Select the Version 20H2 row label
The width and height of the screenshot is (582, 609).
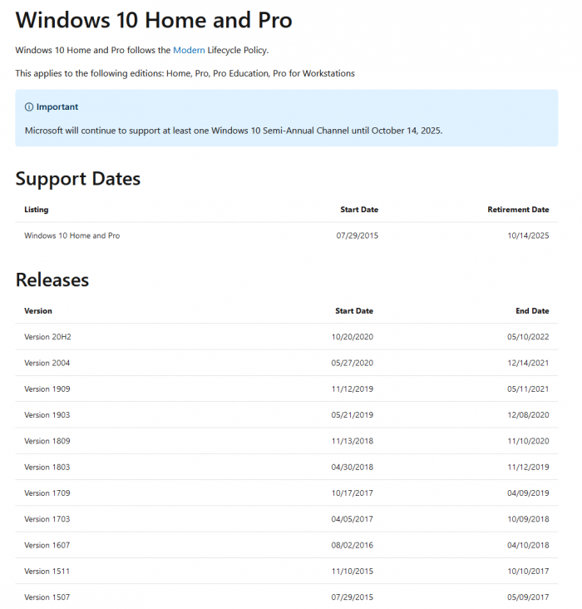pyautogui.click(x=53, y=337)
